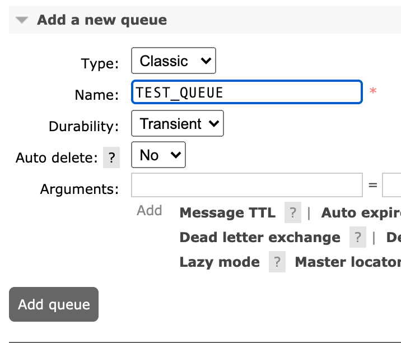This screenshot has width=401, height=343.
Task: Click the Message TTL argument link
Action: (x=227, y=213)
